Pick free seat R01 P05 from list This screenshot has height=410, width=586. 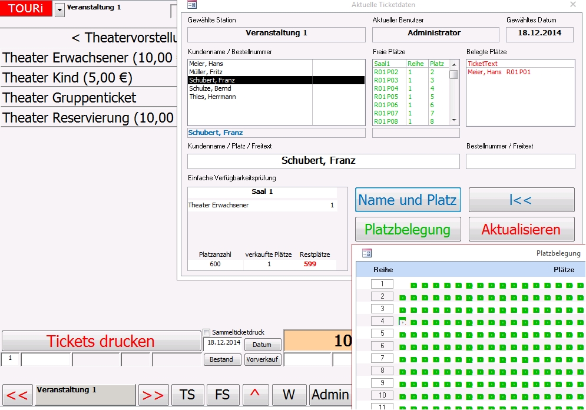(386, 97)
